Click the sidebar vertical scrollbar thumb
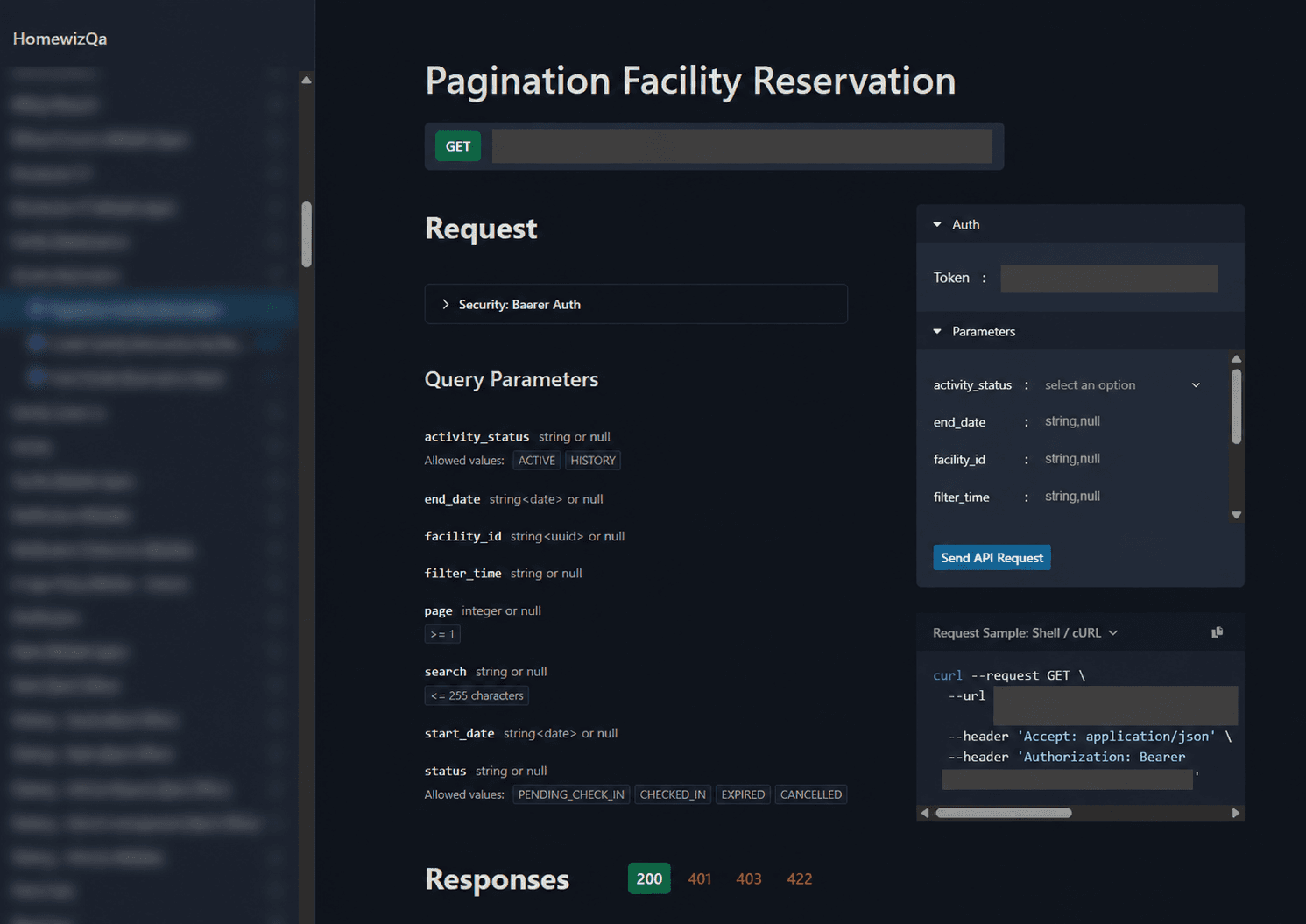 pos(307,234)
